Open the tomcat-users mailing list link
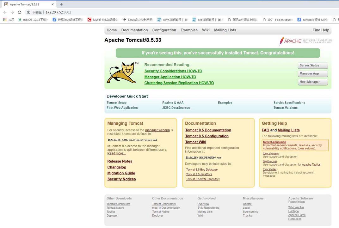The image size is (339, 228). tap(271, 153)
